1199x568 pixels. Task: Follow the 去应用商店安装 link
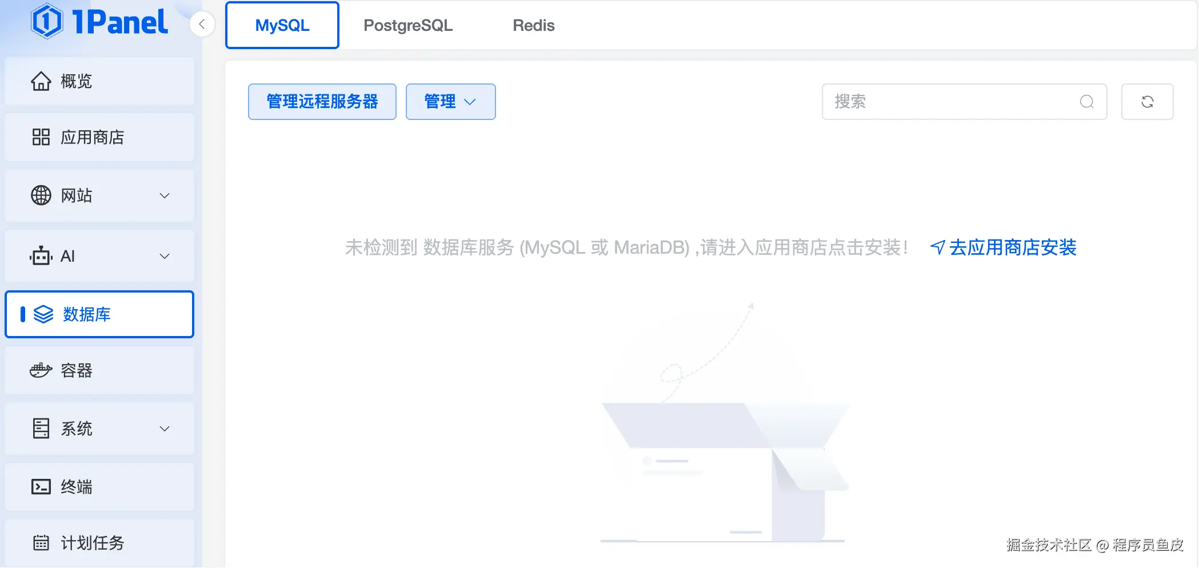[1004, 247]
